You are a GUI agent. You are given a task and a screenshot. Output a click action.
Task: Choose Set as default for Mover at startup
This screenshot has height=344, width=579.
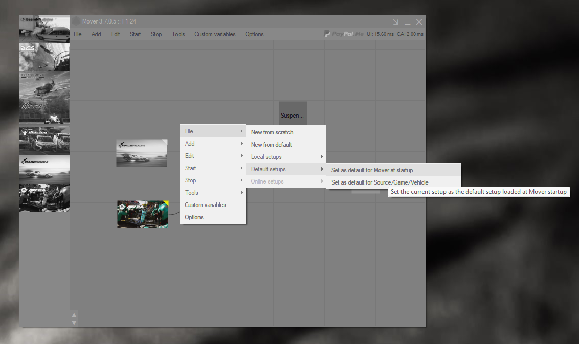[394, 170]
